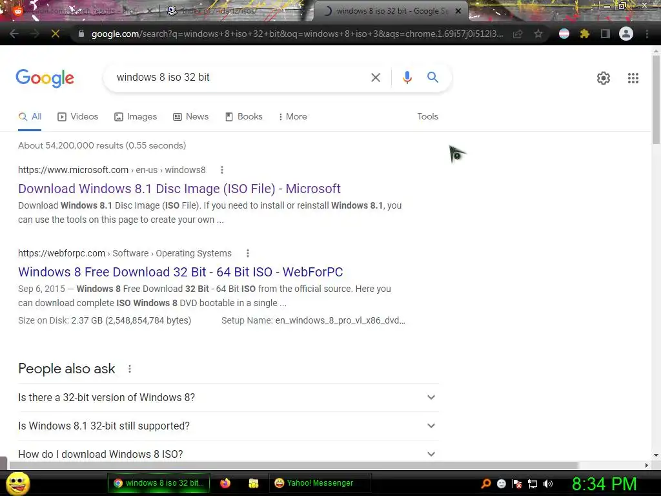
Task: Open the More search filters dropdown
Action: pyautogui.click(x=293, y=116)
